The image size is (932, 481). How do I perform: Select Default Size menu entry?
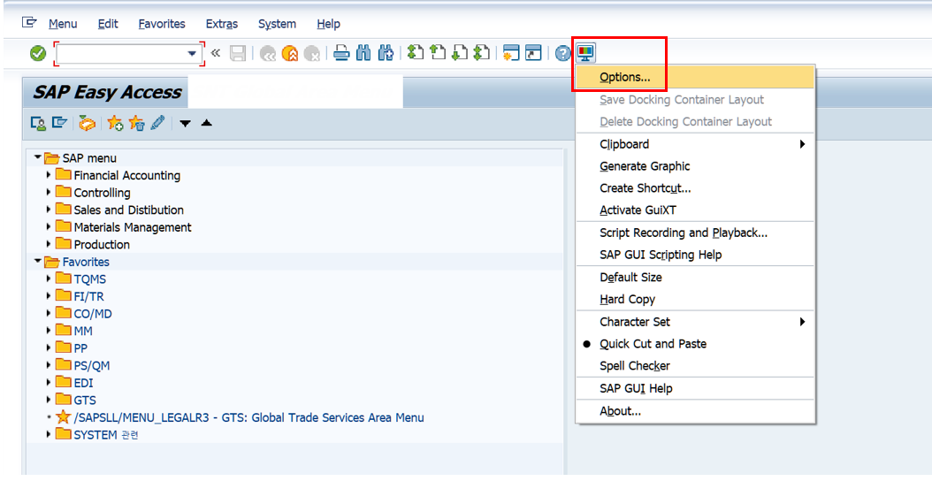click(x=695, y=277)
